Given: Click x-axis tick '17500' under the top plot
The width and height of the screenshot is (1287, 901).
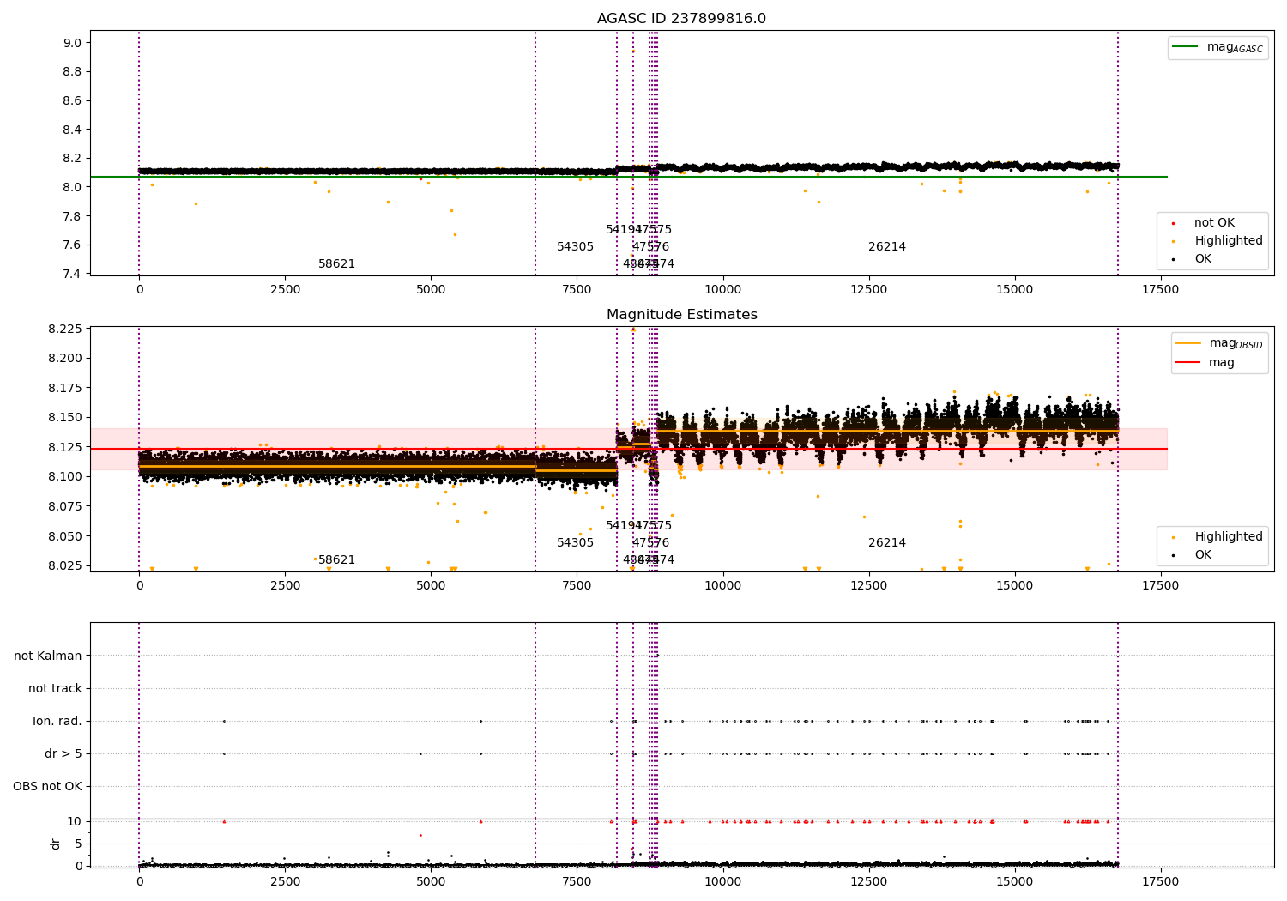Looking at the screenshot, I should (x=1161, y=290).
